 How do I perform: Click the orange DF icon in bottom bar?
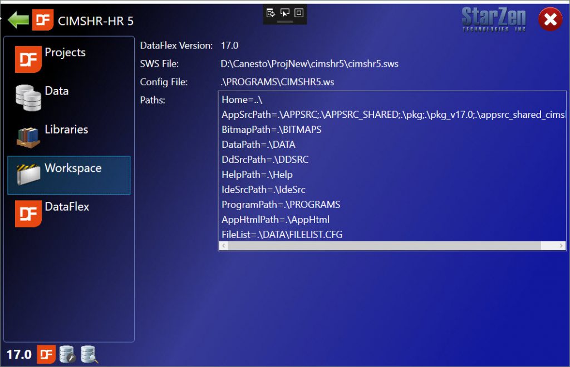coord(46,354)
